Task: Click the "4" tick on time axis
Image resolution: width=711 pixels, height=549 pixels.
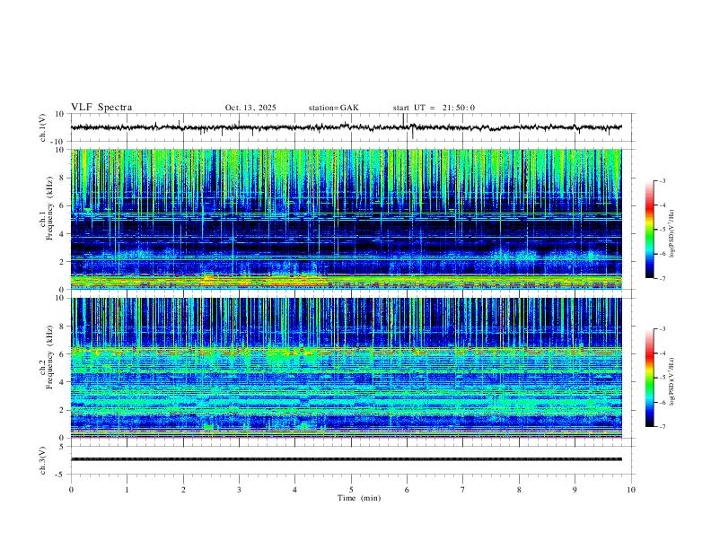Action: point(294,490)
